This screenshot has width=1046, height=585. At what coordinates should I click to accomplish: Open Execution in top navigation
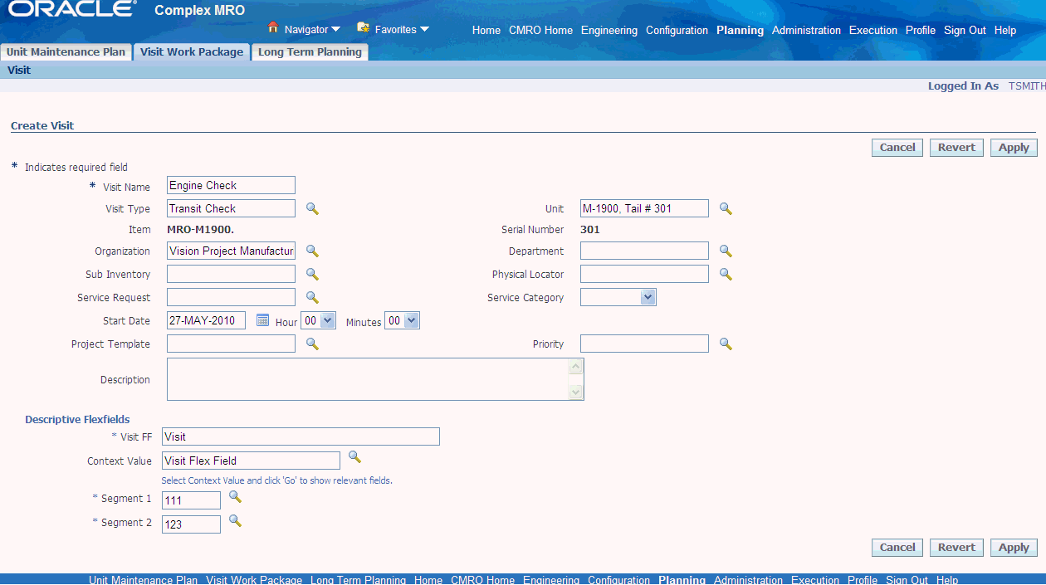(x=873, y=30)
